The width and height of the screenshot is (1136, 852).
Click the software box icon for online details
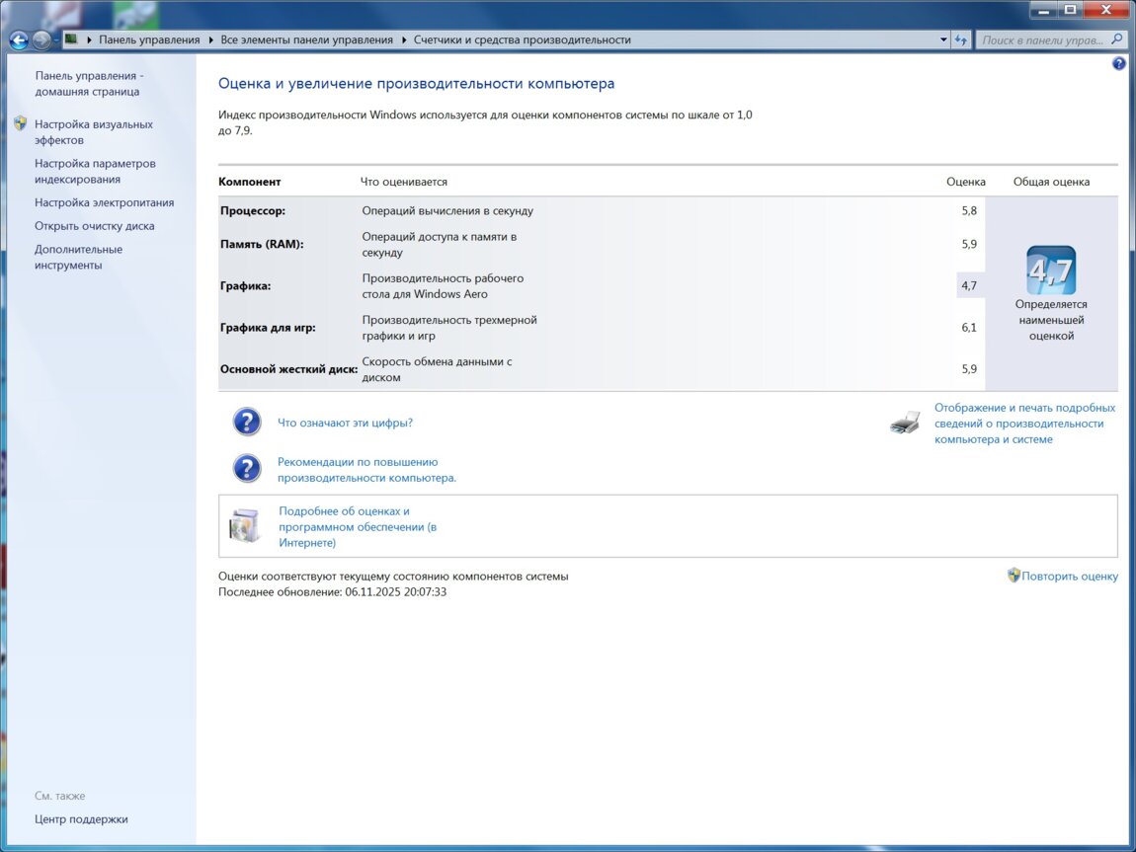point(245,526)
